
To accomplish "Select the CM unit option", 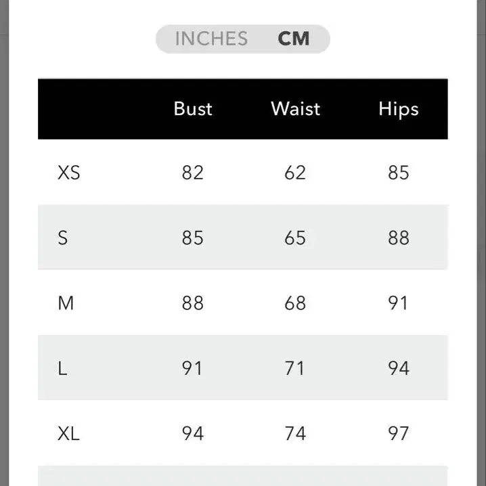I will tap(294, 39).
